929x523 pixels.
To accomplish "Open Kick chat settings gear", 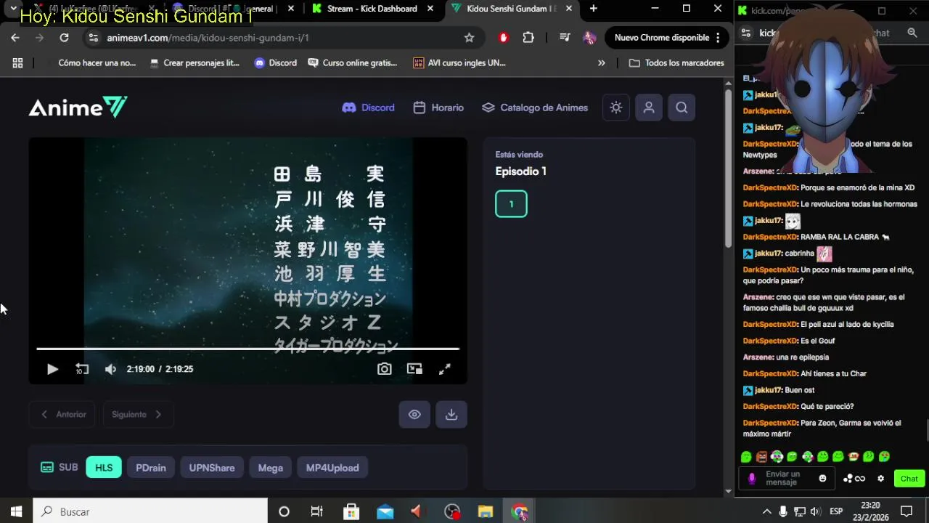I will [x=881, y=479].
